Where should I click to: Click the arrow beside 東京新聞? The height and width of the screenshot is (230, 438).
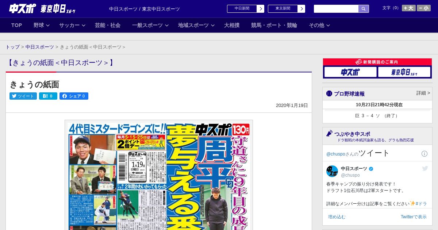click(301, 9)
